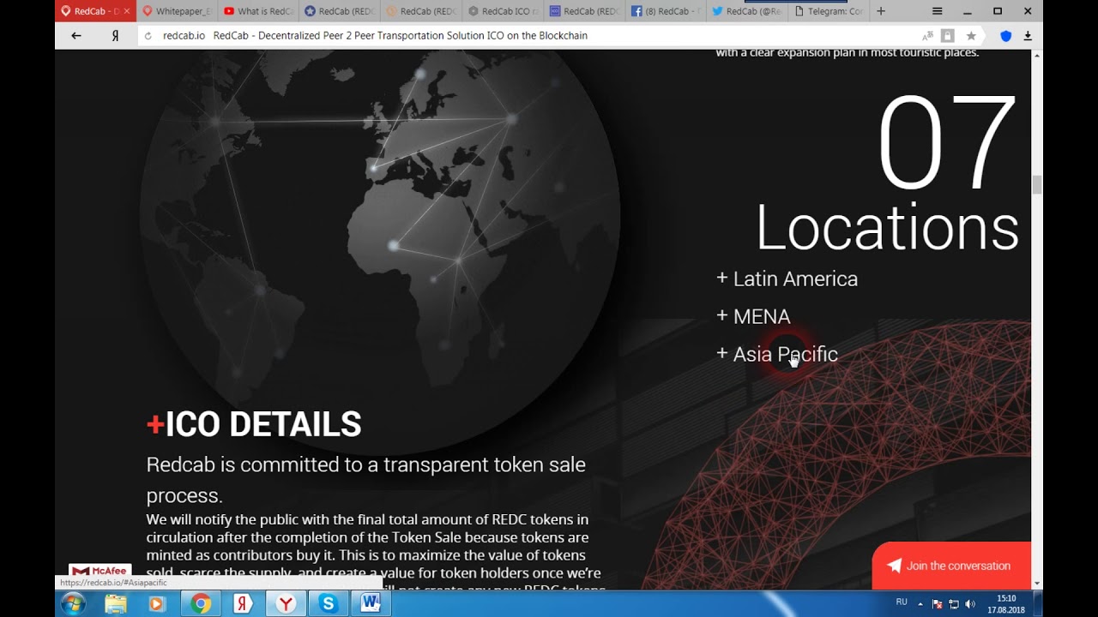
Task: Open a new browser tab with plus
Action: (x=881, y=11)
